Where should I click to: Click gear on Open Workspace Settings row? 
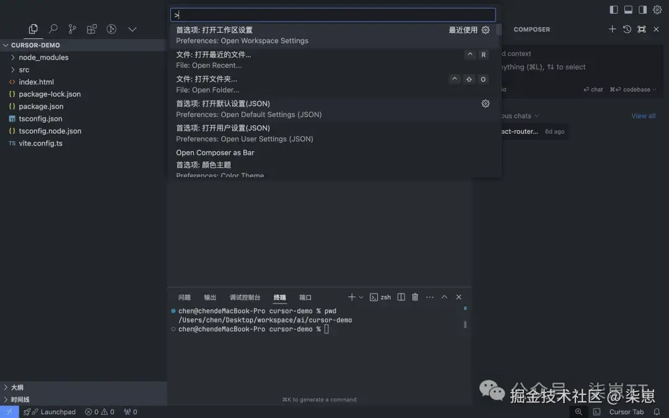click(x=486, y=30)
